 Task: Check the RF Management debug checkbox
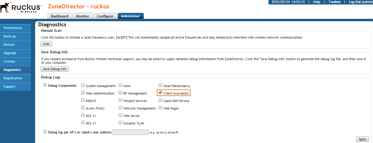point(120,93)
